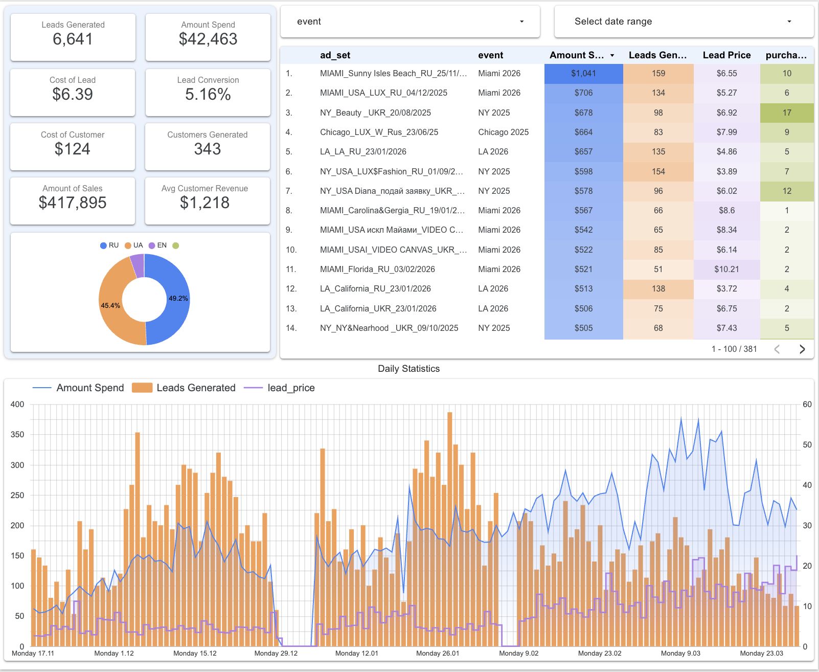The height and width of the screenshot is (672, 819).
Task: Click the caret on the event filter control
Action: click(521, 21)
